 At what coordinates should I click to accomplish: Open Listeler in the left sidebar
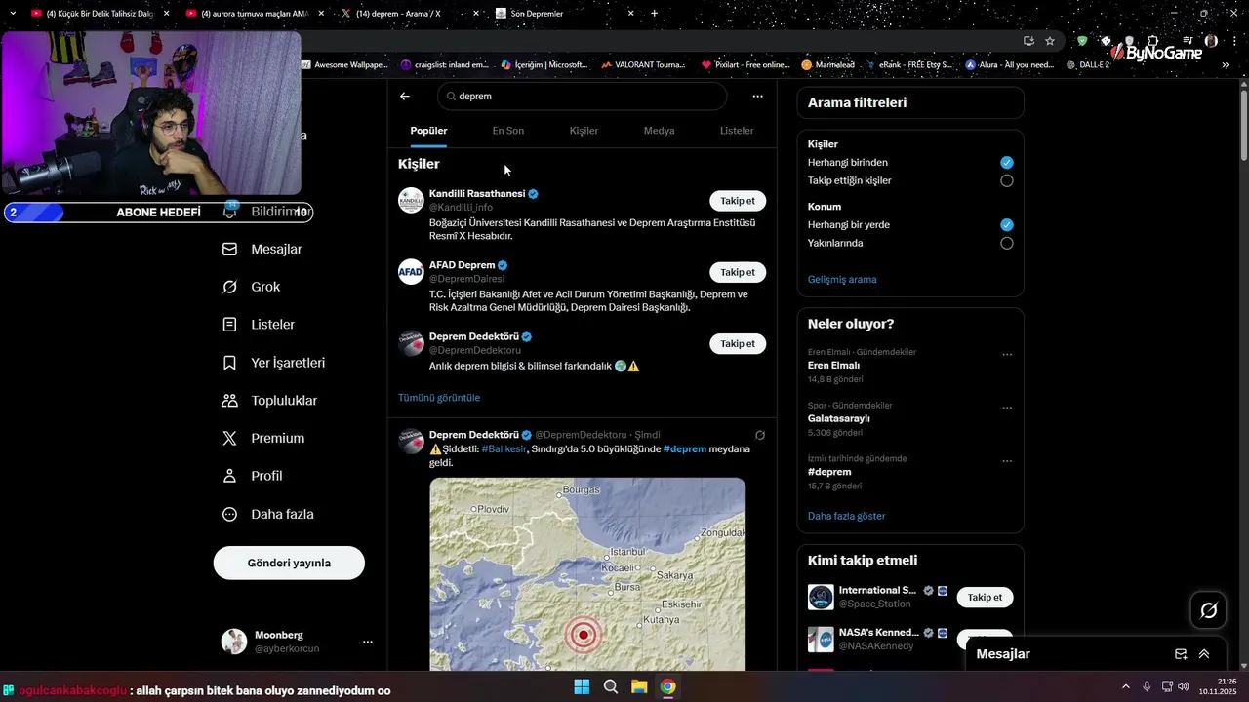coord(259,325)
